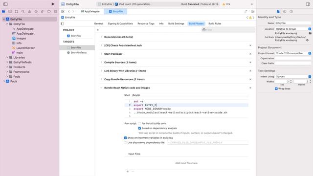Add editor on right icon

pyautogui.click(x=253, y=11)
